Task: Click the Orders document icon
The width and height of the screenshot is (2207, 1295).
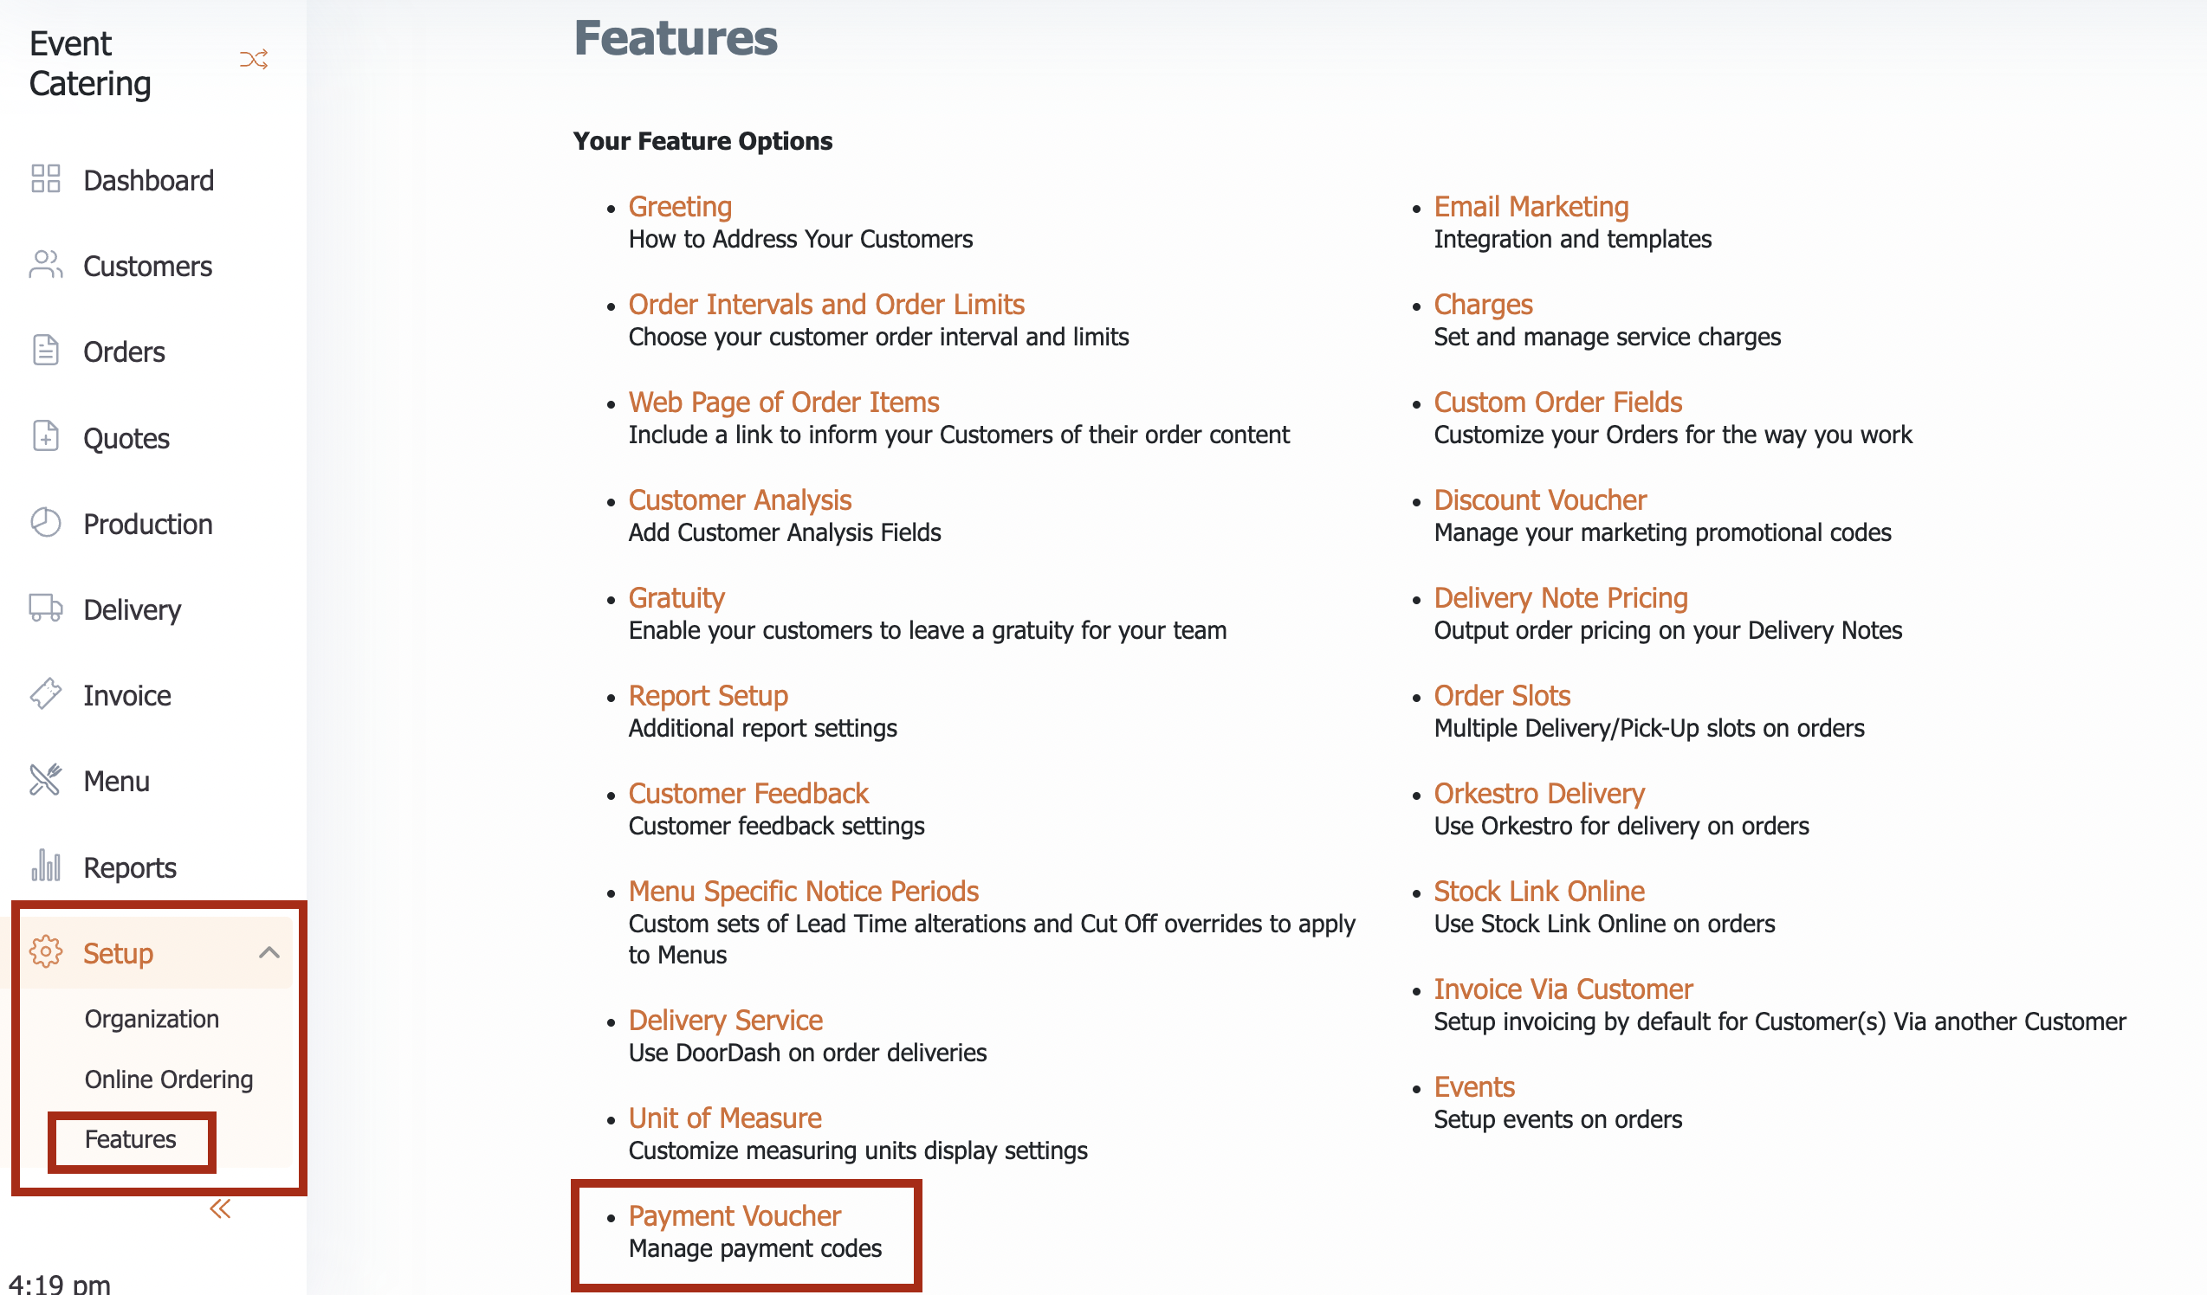Action: click(x=46, y=350)
